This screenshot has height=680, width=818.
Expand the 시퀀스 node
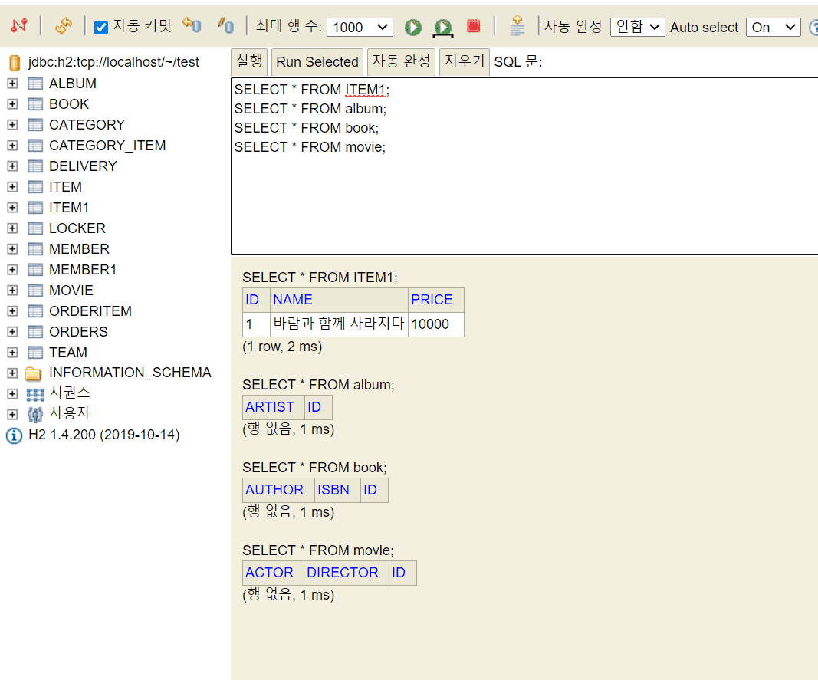12,393
